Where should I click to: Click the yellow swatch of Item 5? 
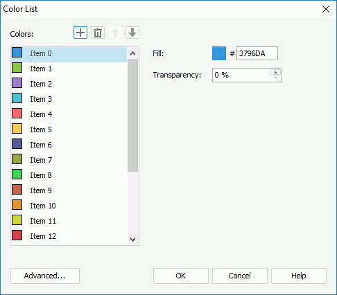pos(17,129)
